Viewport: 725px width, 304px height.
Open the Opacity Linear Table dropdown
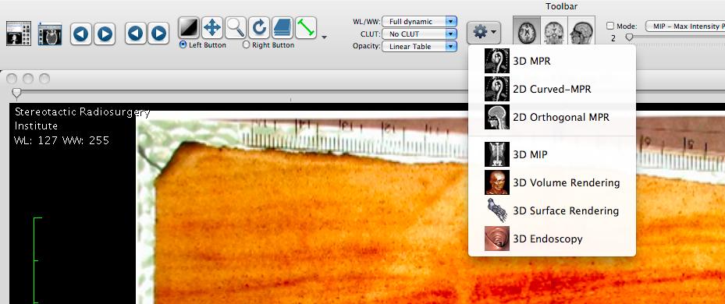click(x=419, y=46)
